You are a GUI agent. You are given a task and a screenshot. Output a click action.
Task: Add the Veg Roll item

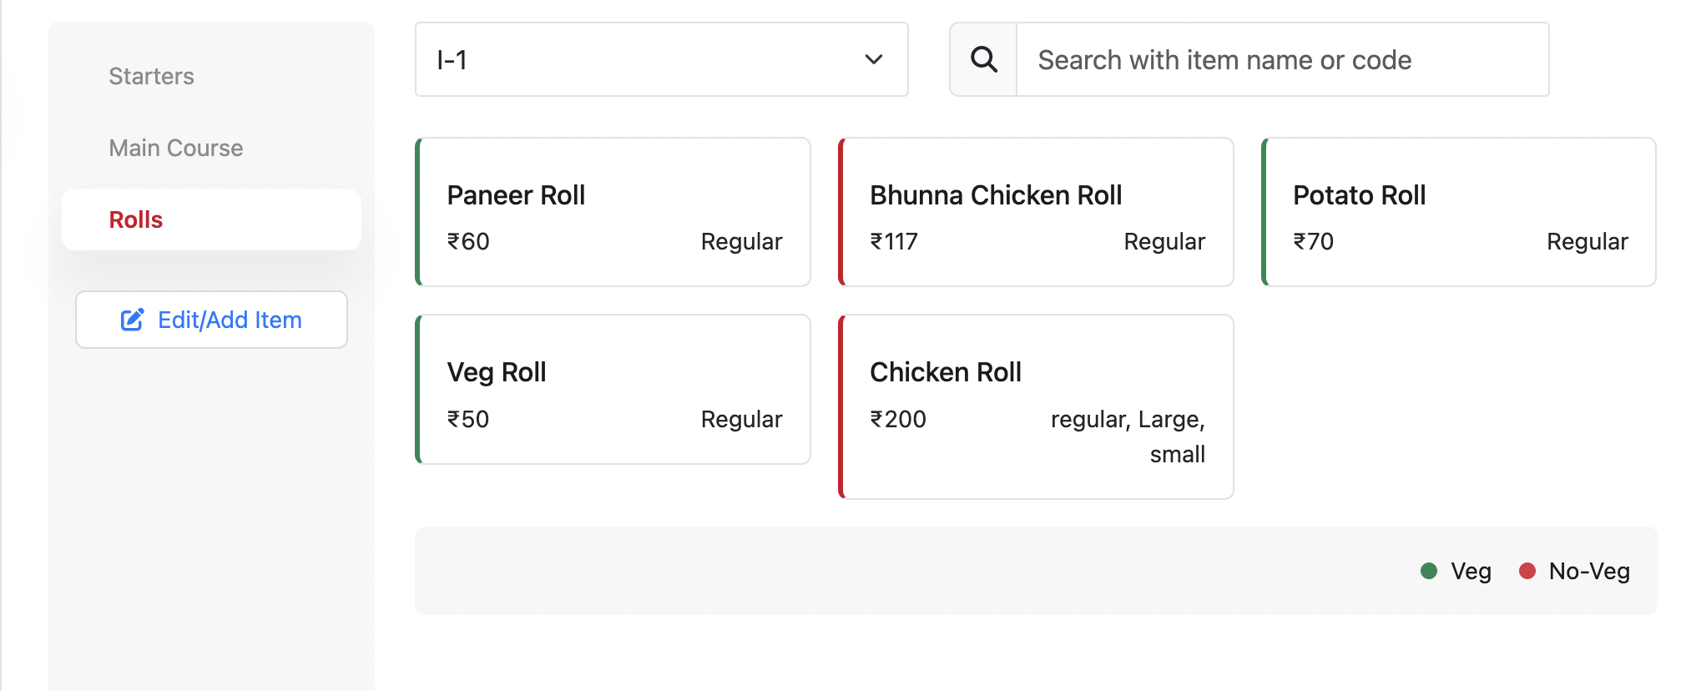click(x=613, y=389)
